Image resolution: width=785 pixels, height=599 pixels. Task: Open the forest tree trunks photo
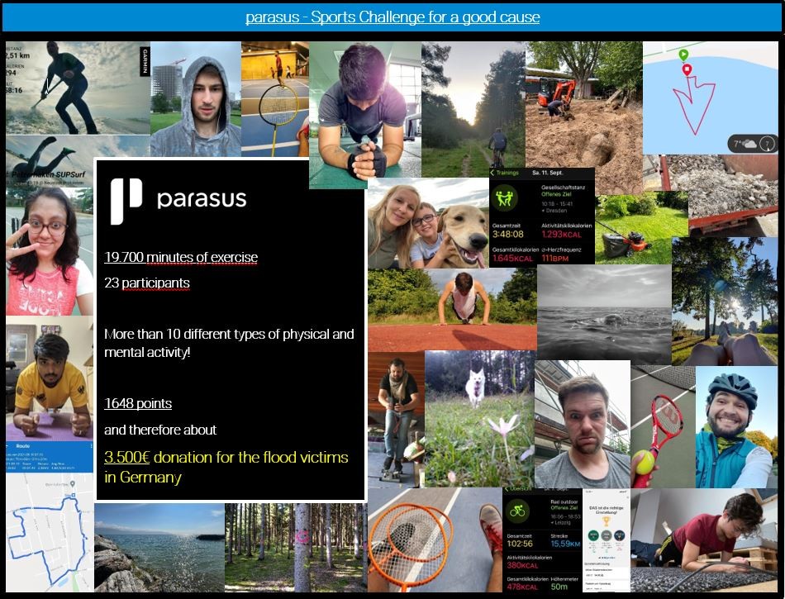[296, 548]
